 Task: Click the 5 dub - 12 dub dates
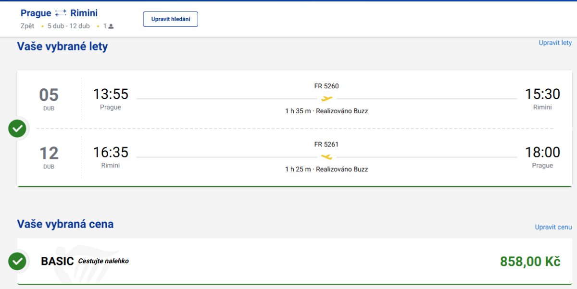click(69, 26)
